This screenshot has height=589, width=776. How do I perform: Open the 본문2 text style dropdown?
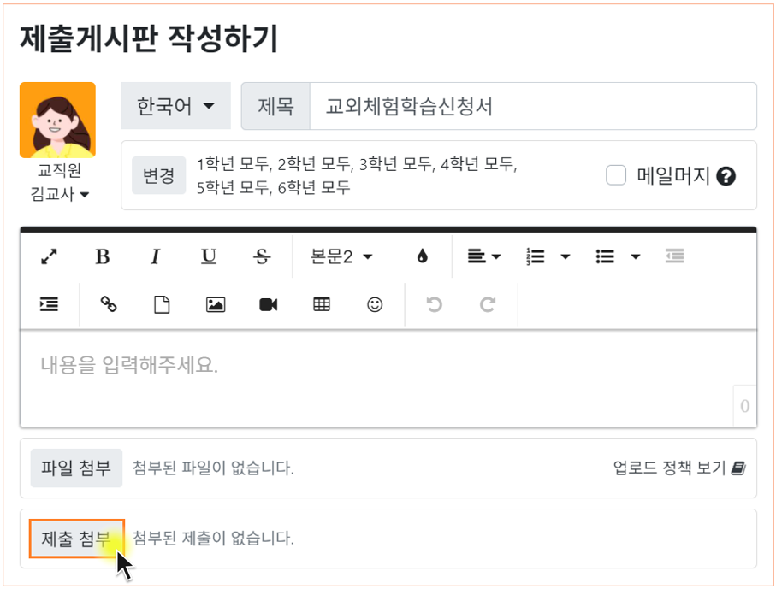point(341,256)
